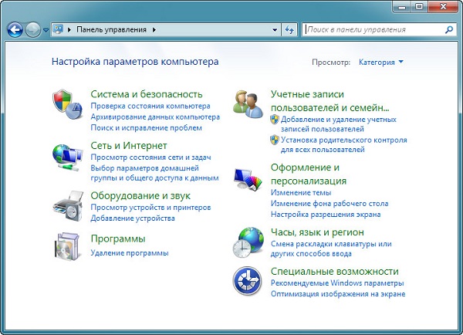Open Архивирование данных компьютера link
This screenshot has height=335, width=463.
pos(155,117)
